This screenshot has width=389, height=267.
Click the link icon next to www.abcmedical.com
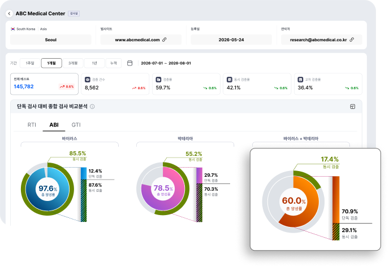click(x=164, y=40)
